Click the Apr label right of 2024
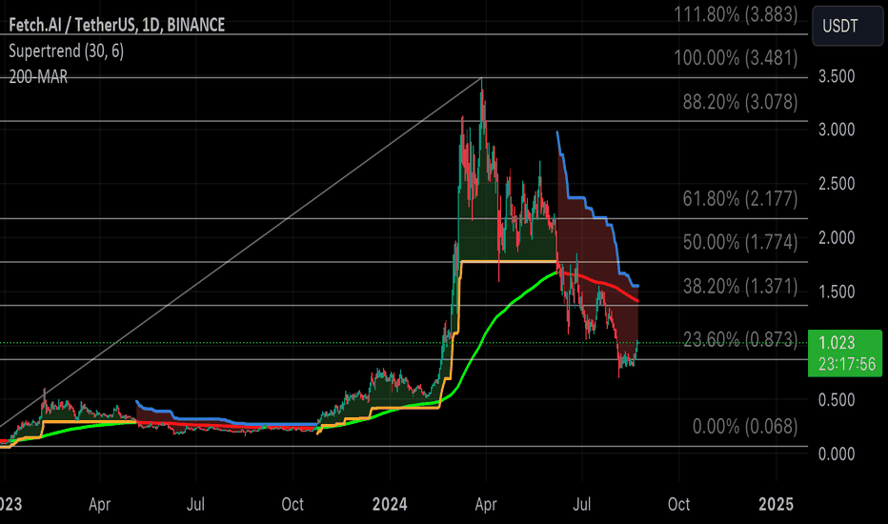 tap(486, 504)
